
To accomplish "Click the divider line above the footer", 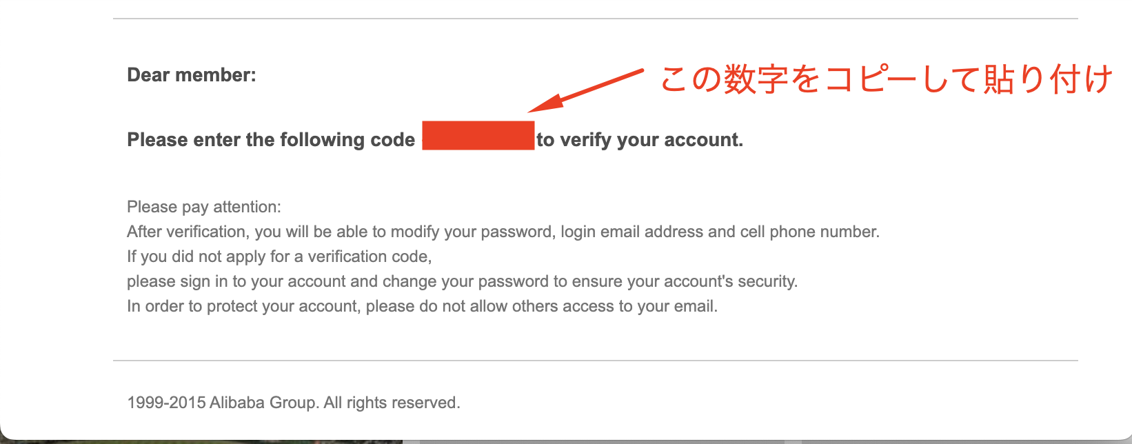I will [596, 361].
